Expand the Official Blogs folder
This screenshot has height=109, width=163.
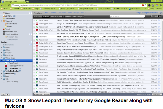click(x=1, y=58)
